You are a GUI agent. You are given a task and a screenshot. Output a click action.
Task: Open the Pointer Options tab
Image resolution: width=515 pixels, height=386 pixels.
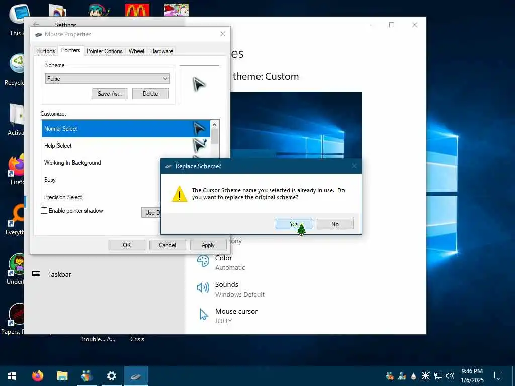(105, 51)
